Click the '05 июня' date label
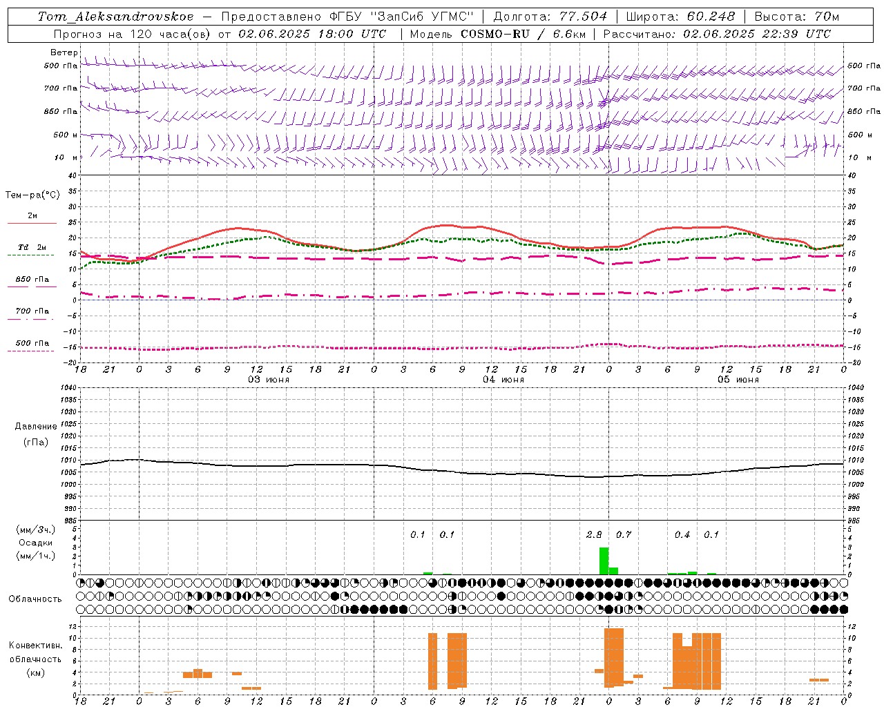This screenshot has width=884, height=707. [x=738, y=380]
